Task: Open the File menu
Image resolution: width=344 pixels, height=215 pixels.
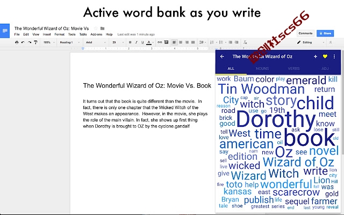Action: [x=17, y=34]
